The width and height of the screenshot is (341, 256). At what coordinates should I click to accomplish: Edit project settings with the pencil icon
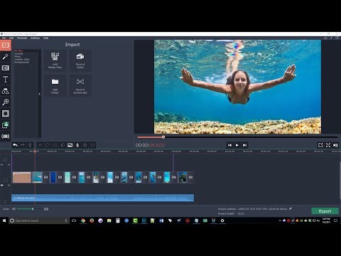click(291, 209)
